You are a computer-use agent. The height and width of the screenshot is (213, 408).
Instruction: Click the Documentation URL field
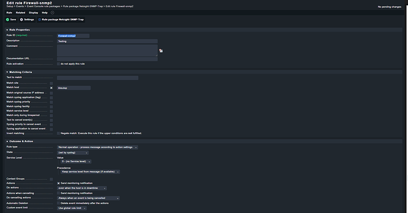(107, 59)
